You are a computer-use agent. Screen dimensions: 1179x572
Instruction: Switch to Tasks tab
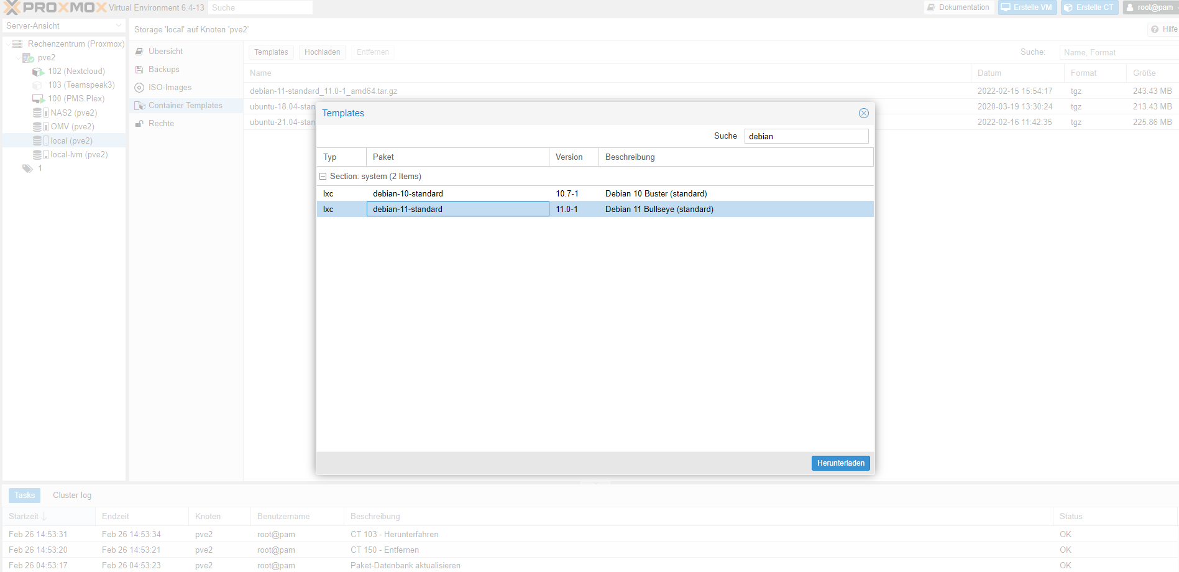(24, 495)
